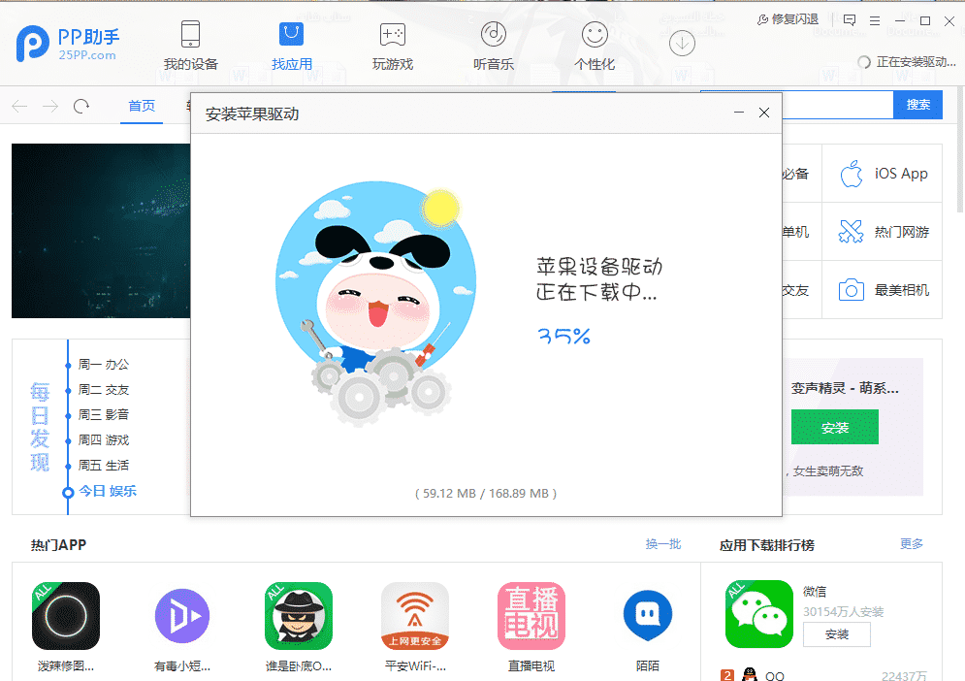
Task: Select 周二 交友 in daily discovery
Action: point(104,390)
